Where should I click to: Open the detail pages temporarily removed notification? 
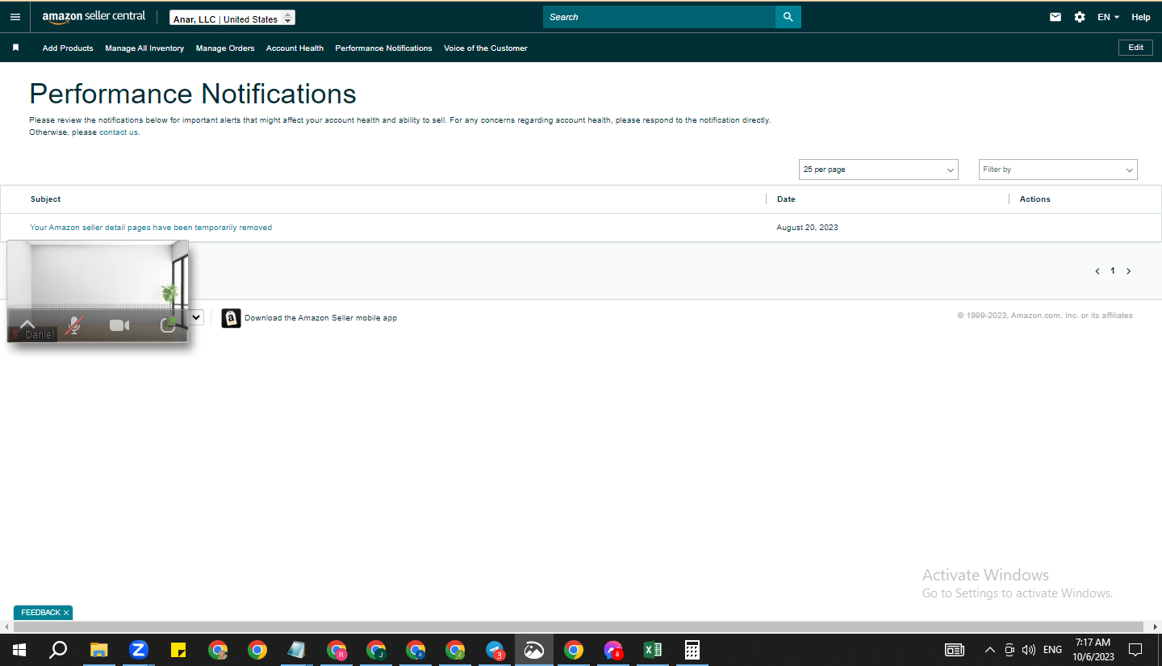pos(151,228)
